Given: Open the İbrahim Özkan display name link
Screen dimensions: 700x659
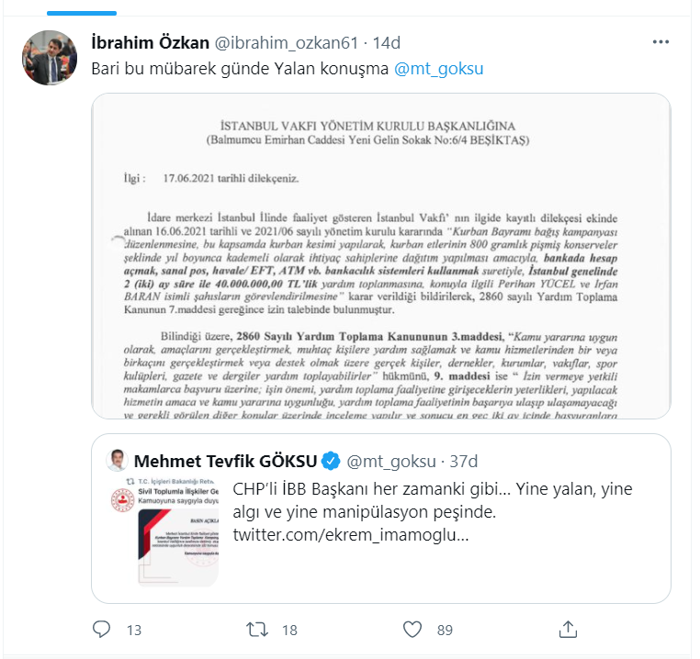Looking at the screenshot, I should 150,42.
